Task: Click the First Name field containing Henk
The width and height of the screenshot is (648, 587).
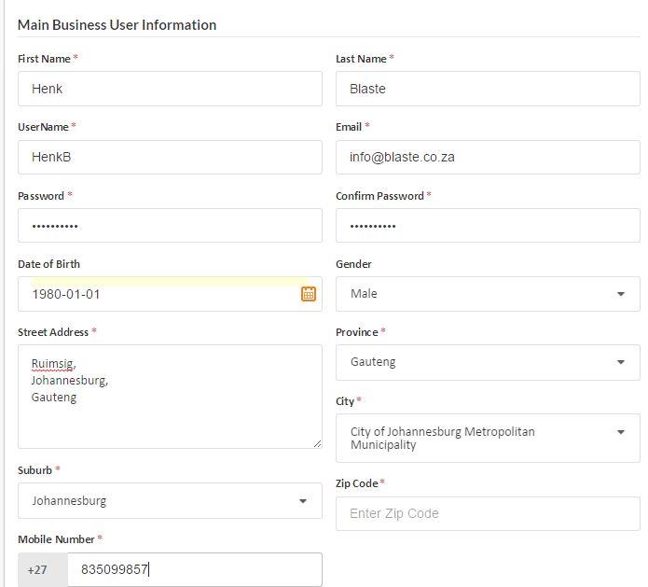Action: click(170, 89)
